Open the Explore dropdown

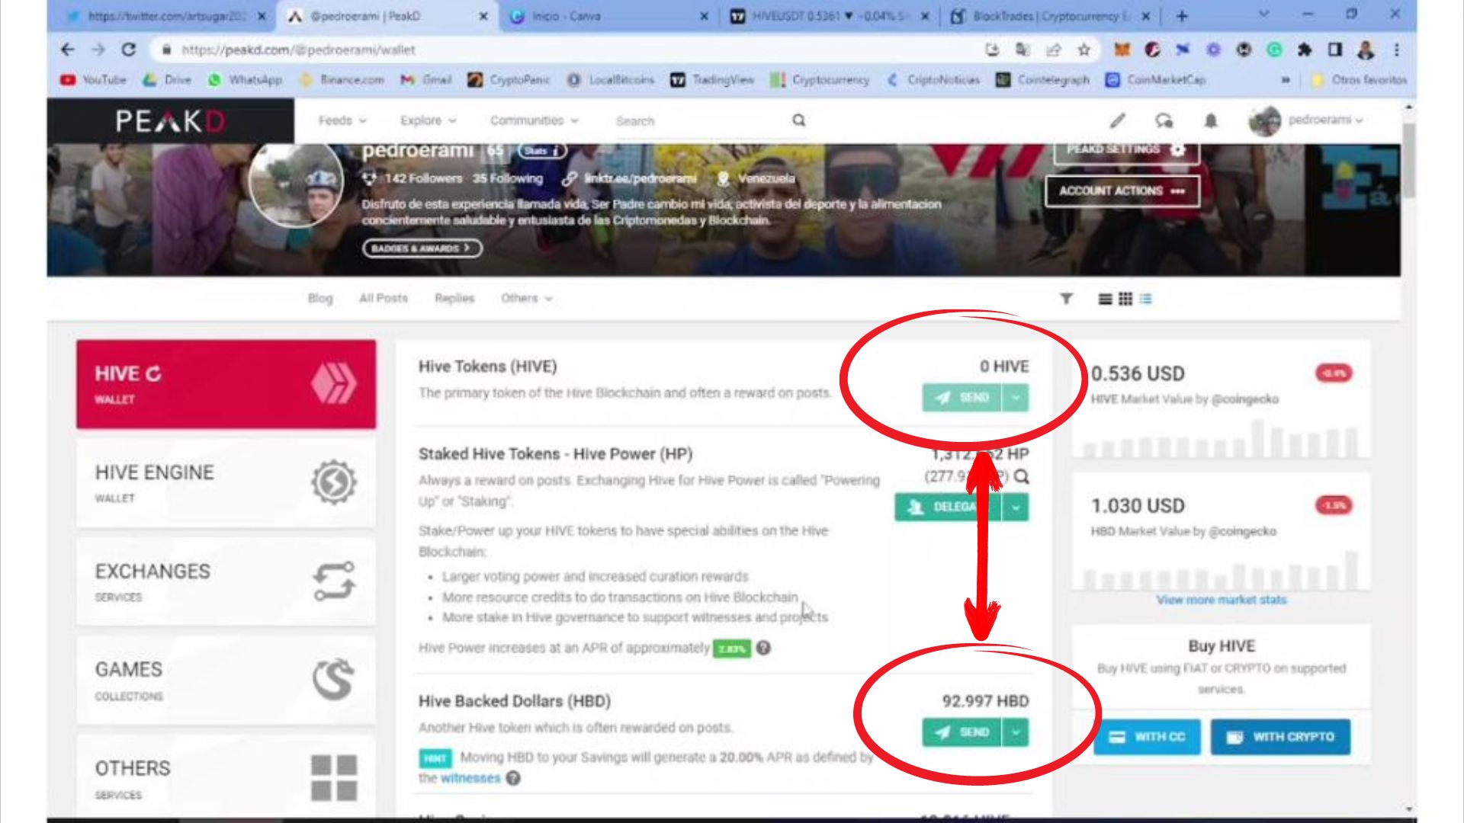pyautogui.click(x=428, y=120)
